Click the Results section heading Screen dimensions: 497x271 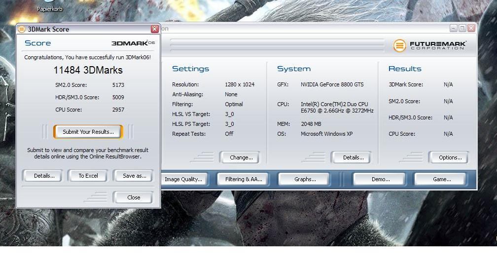pos(405,69)
